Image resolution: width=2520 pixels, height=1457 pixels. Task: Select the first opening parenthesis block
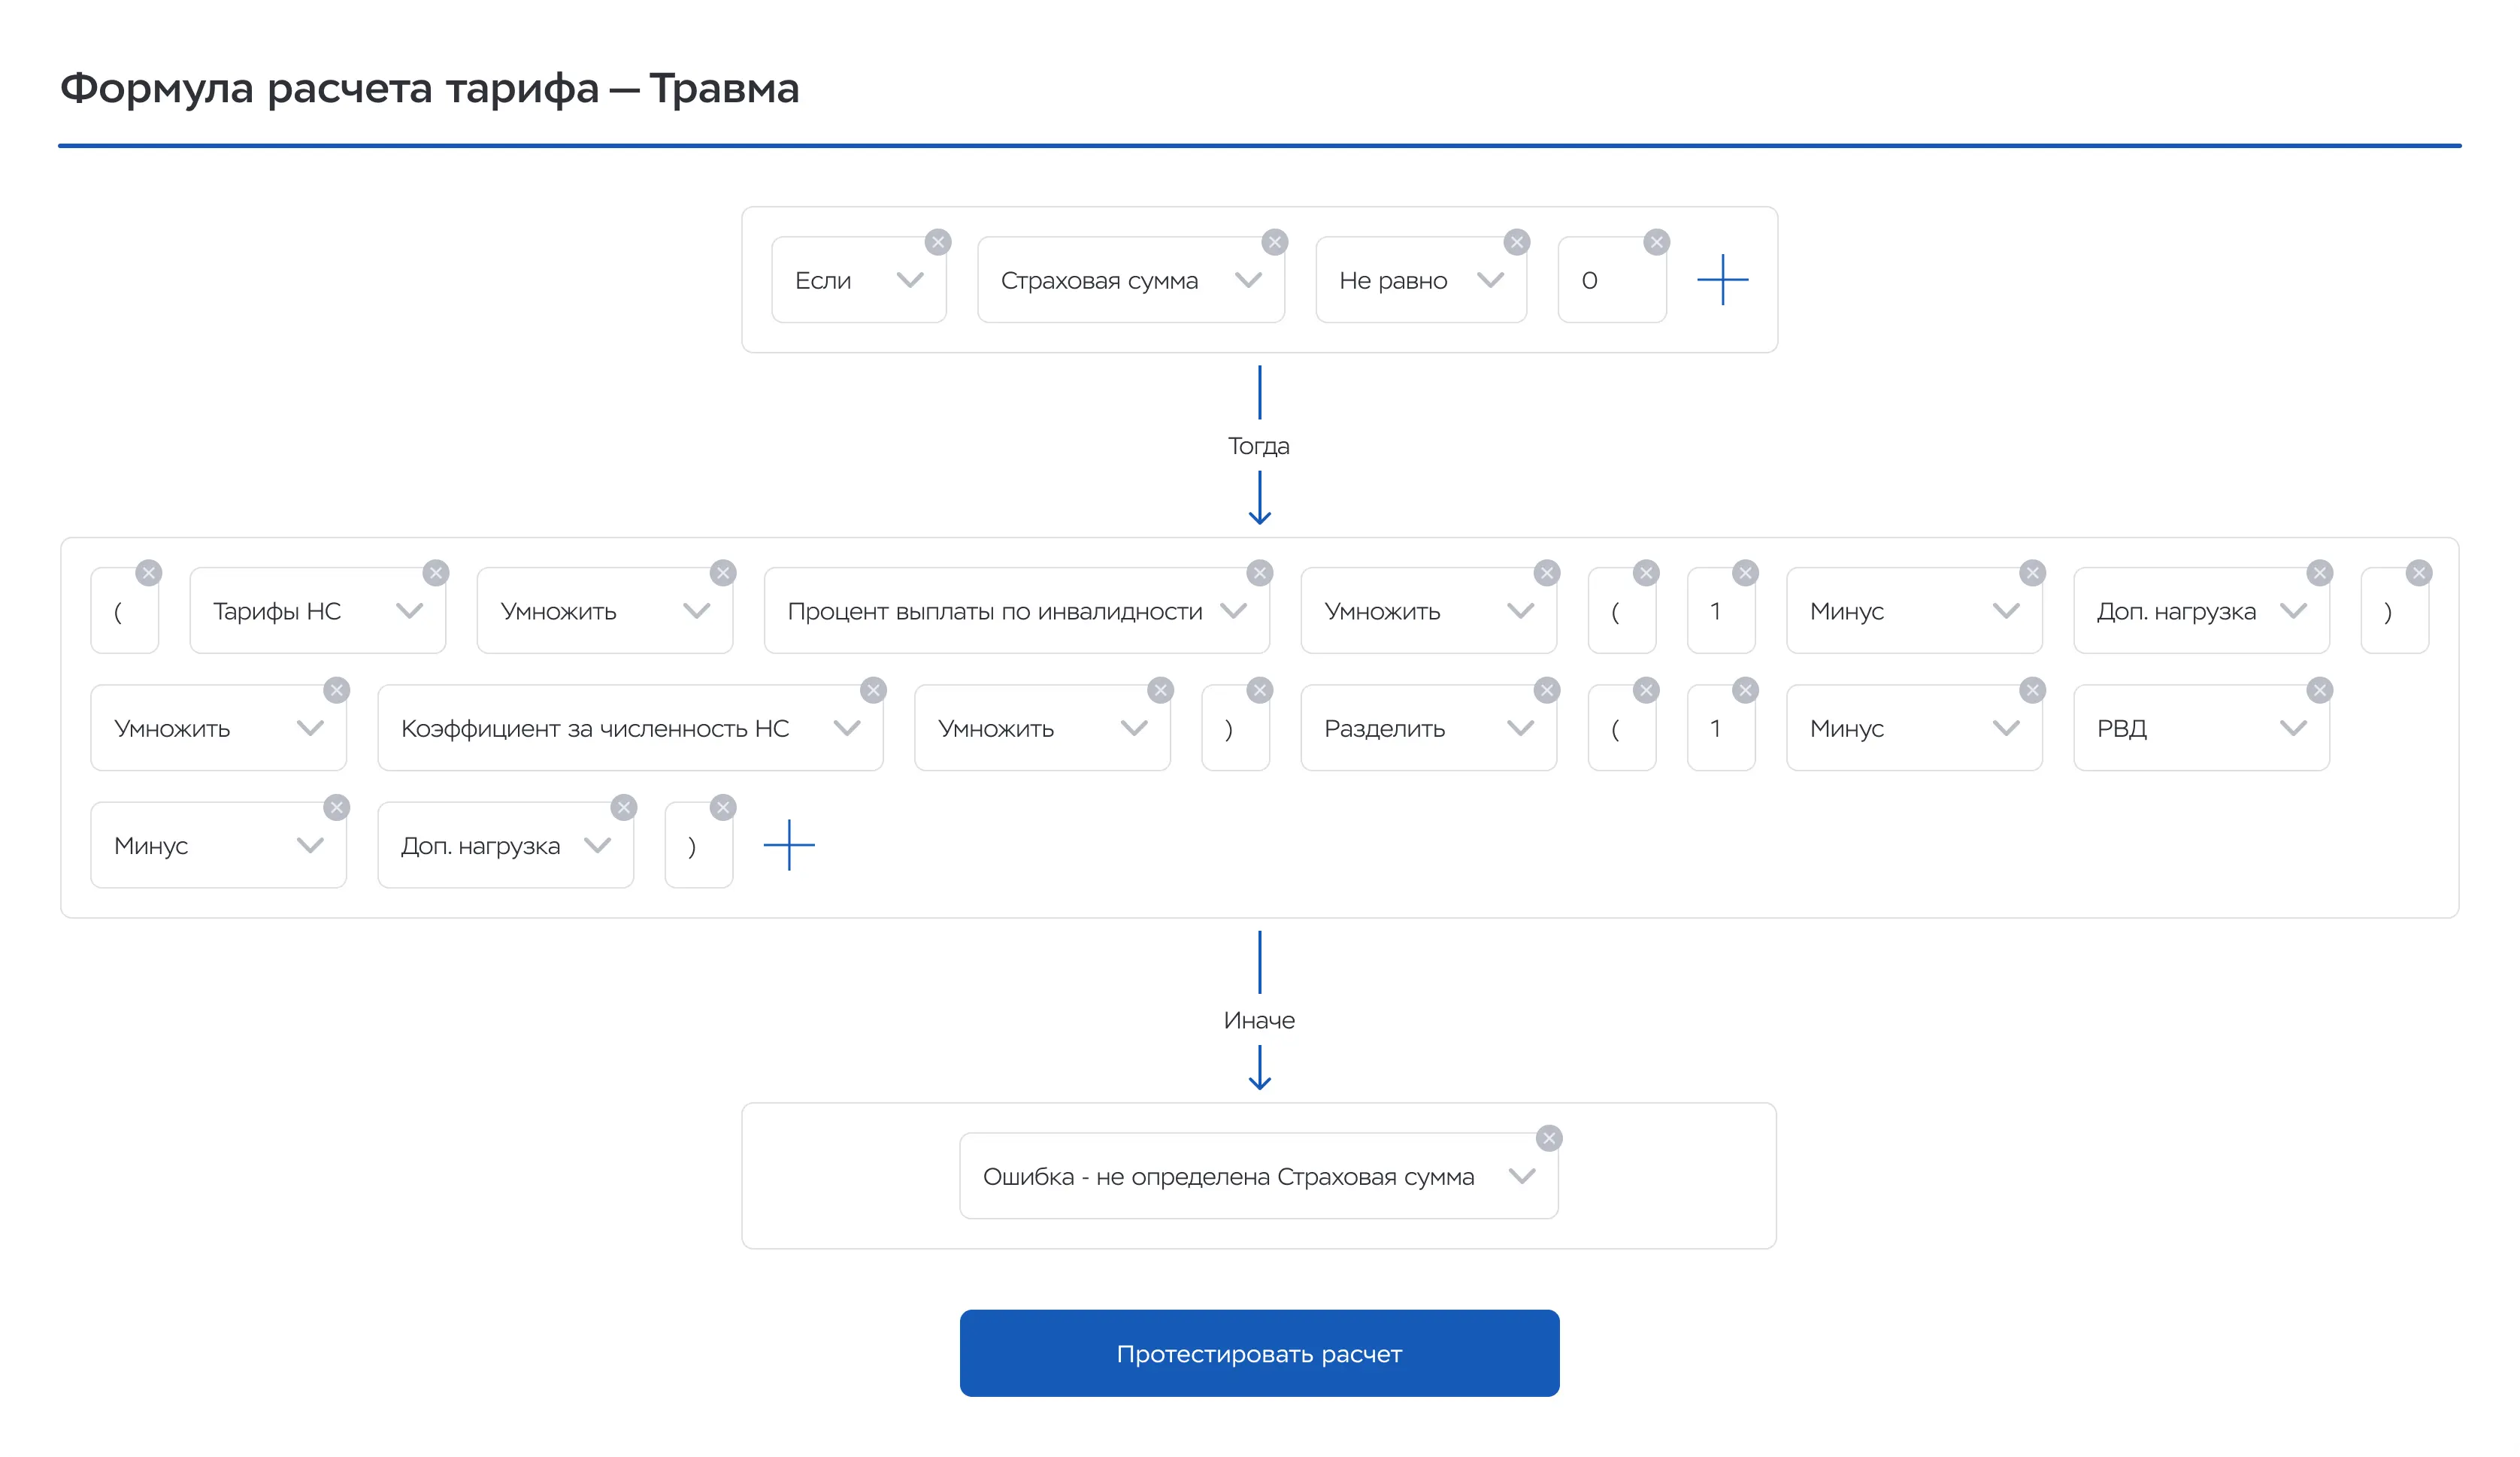pos(124,611)
